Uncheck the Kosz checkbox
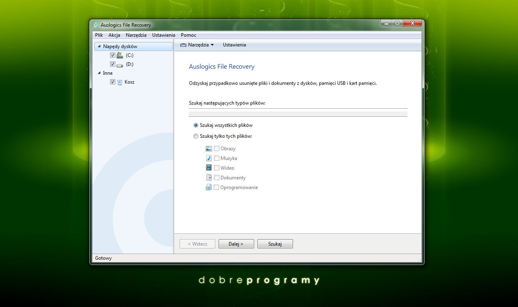 (113, 82)
